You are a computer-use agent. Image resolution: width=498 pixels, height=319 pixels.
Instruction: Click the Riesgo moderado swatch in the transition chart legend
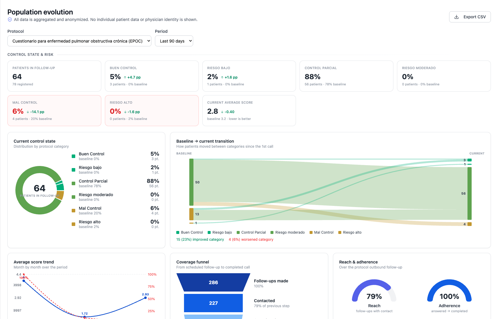tap(272, 232)
